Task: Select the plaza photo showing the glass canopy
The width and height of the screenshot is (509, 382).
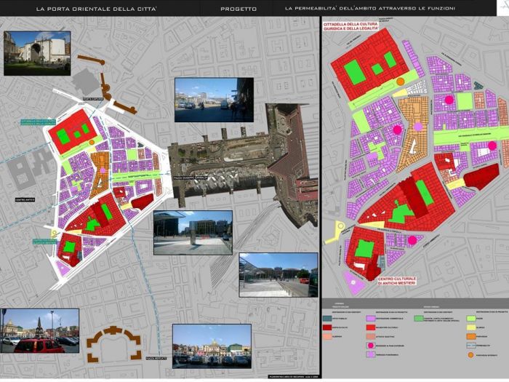Action: click(278, 275)
